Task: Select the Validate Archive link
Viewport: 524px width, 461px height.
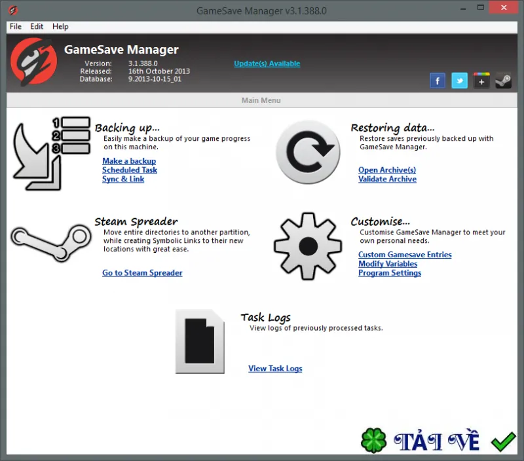Action: (x=387, y=179)
